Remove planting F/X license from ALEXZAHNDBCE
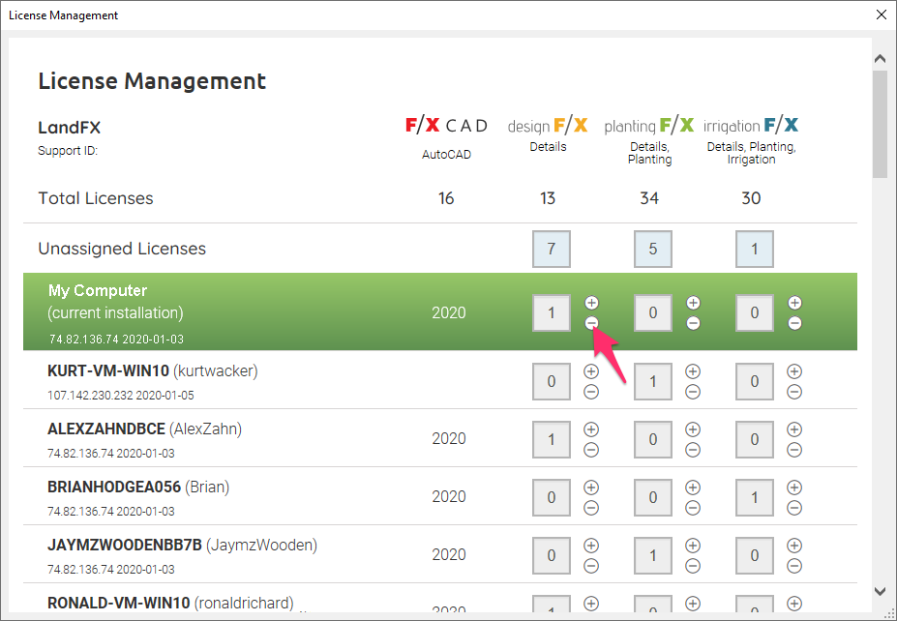 pos(693,450)
